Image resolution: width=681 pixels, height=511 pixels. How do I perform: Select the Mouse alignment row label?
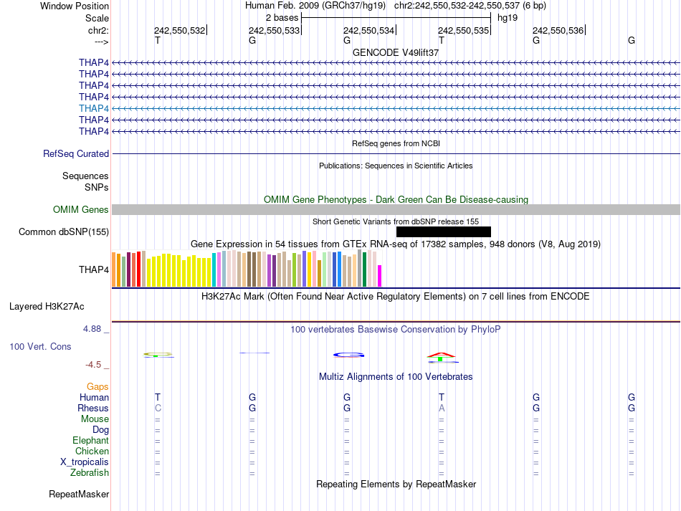coord(95,419)
